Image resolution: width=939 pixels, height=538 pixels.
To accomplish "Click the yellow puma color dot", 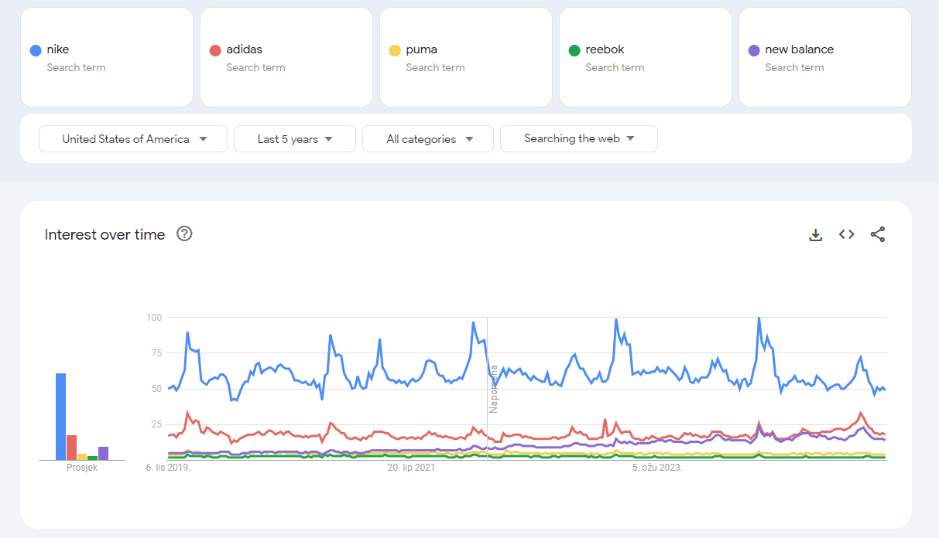I will tap(395, 50).
